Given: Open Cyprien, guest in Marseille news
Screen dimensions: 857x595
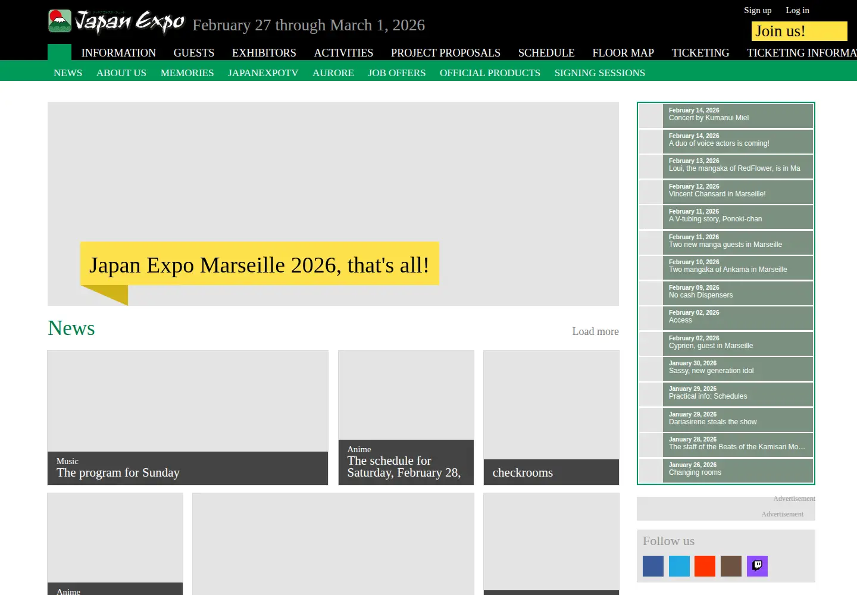Looking at the screenshot, I should click(726, 344).
